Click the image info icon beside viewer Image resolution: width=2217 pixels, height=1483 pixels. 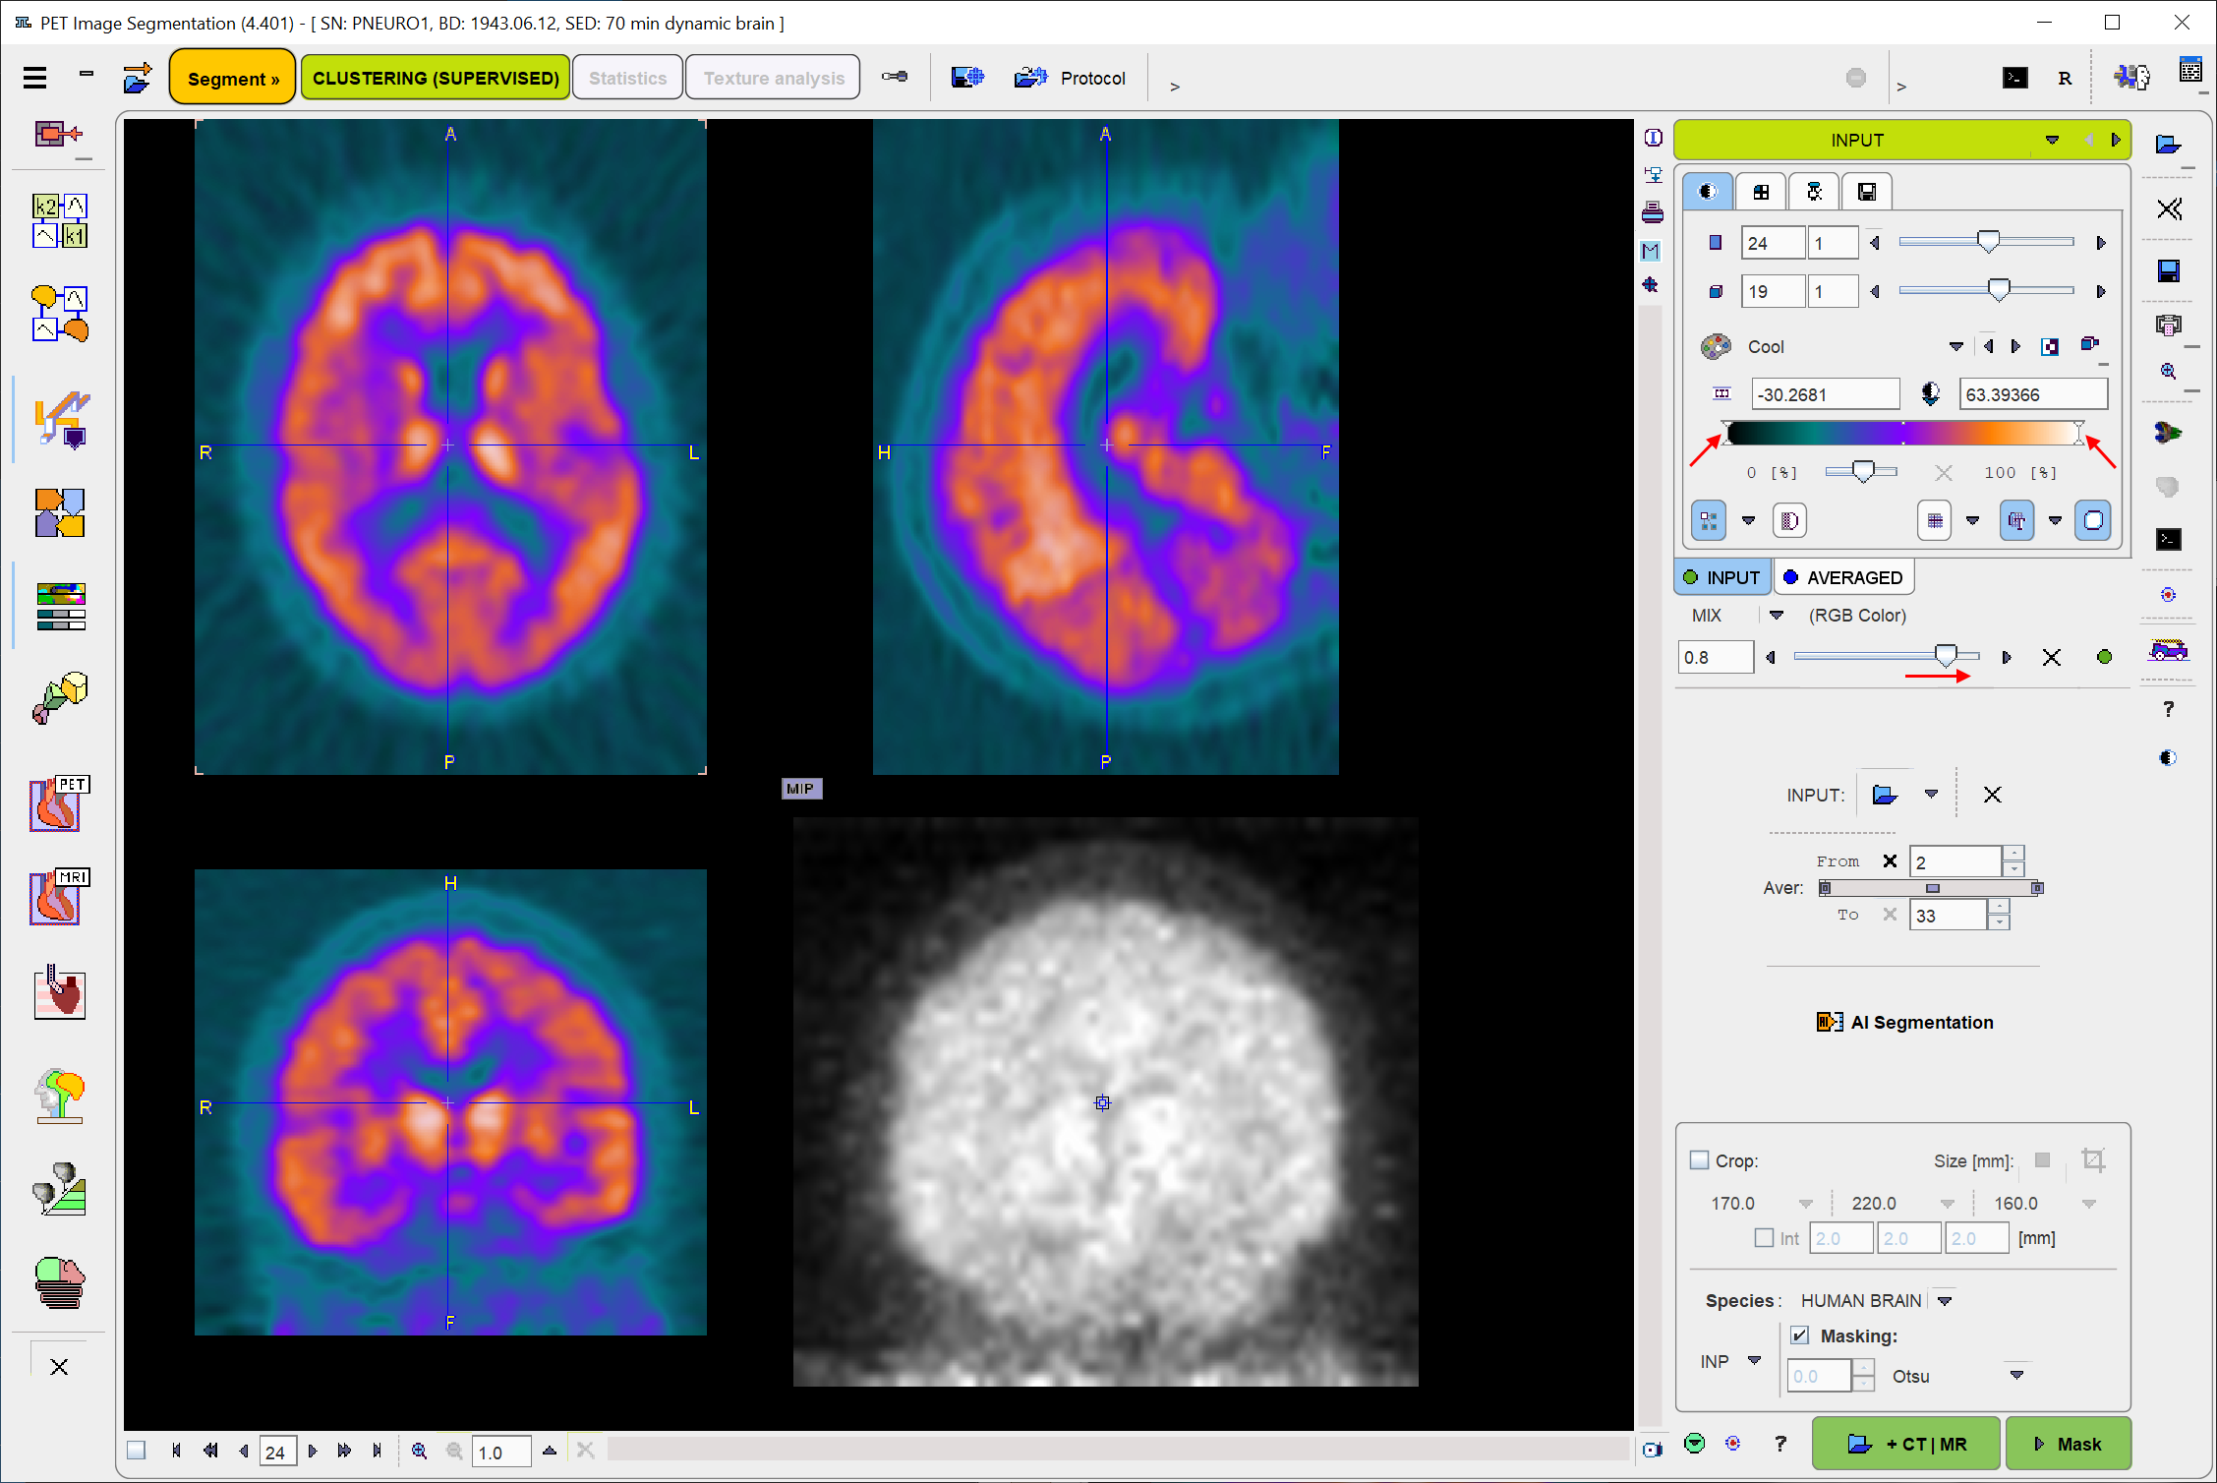[1653, 138]
